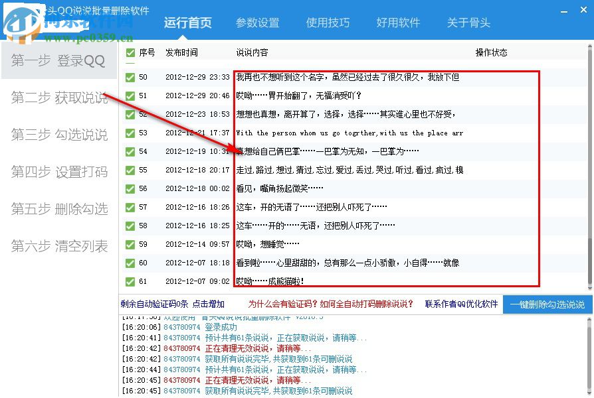点击第一步 登录QQ
Image resolution: width=594 pixels, height=398 pixels.
(59, 60)
